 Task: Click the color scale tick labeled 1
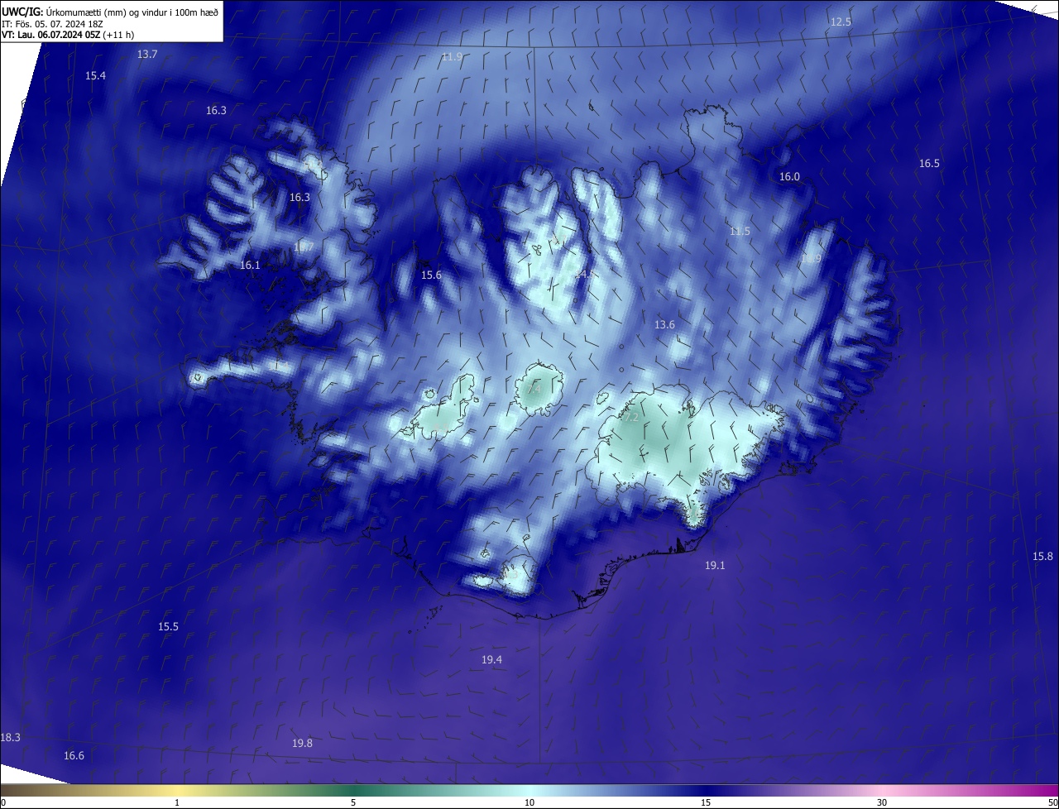(177, 802)
